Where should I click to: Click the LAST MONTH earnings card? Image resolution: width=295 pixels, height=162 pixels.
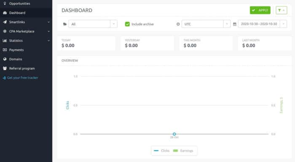265,43
